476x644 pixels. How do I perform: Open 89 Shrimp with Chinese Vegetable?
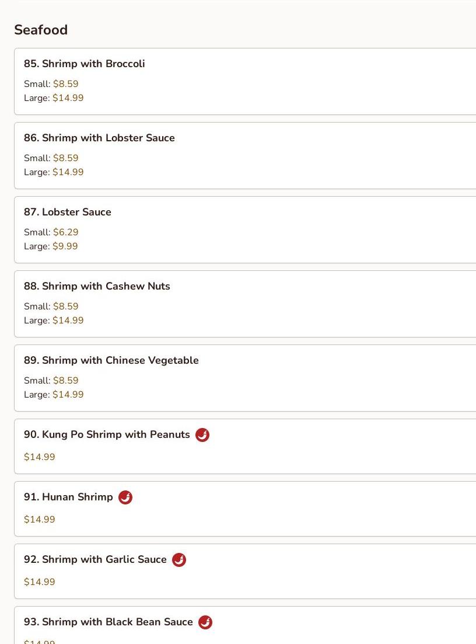click(x=111, y=360)
